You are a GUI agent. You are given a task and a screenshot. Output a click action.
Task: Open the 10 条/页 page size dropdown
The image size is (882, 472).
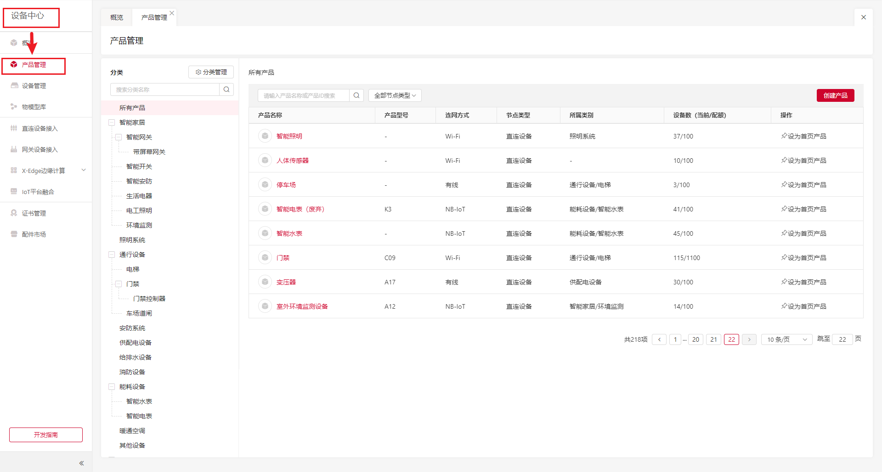[x=786, y=339]
